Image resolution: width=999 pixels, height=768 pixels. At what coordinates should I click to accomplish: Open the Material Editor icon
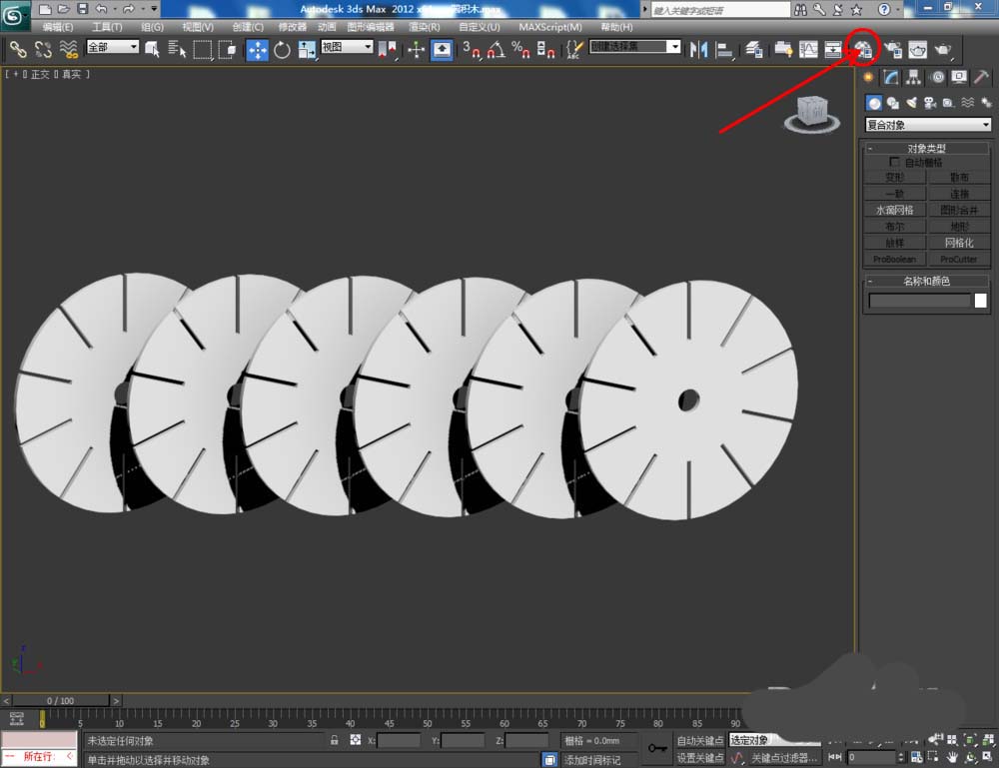pos(863,49)
